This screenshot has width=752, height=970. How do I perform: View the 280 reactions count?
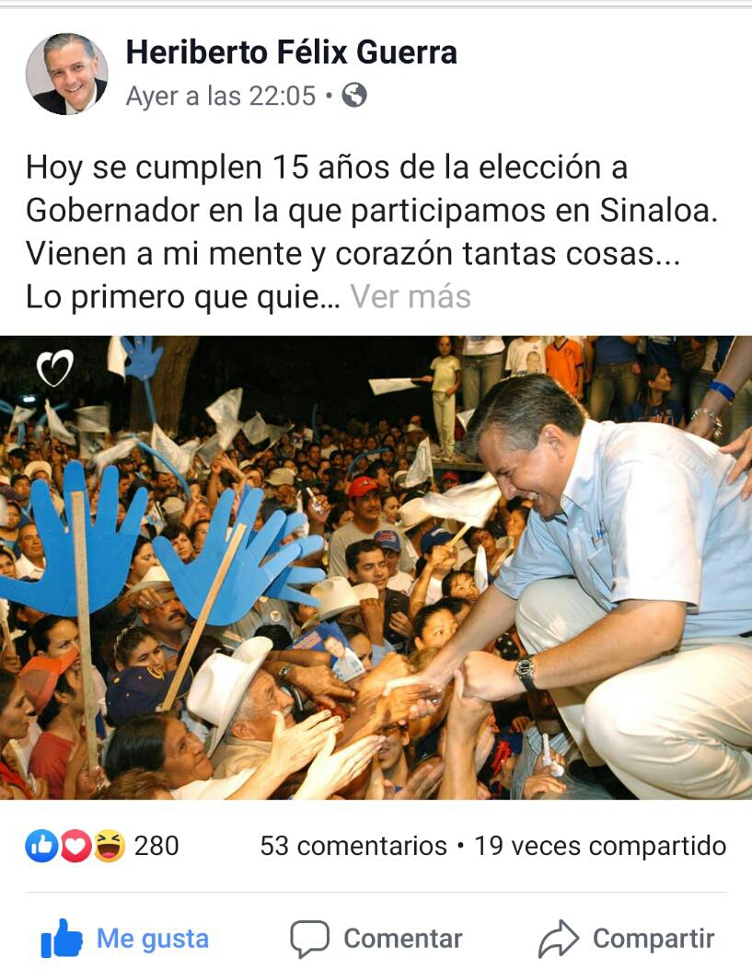[x=156, y=846]
